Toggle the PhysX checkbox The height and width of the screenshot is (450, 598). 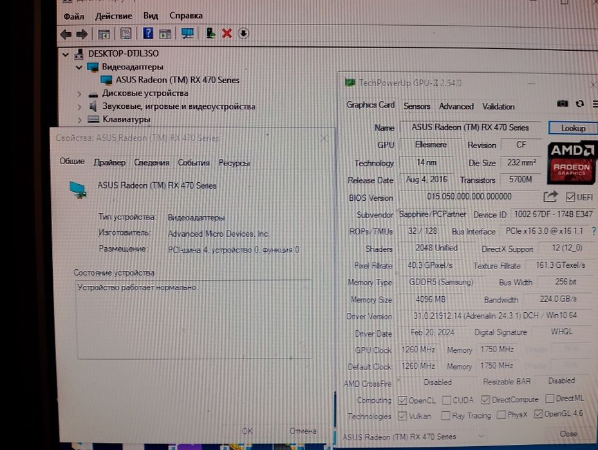tap(501, 415)
